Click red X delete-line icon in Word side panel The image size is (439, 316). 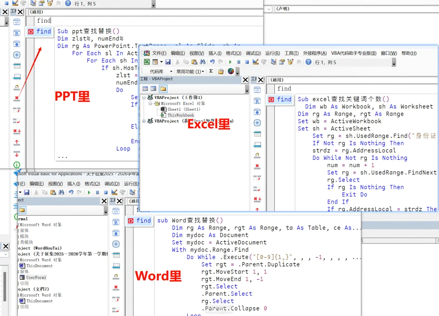pos(116,288)
